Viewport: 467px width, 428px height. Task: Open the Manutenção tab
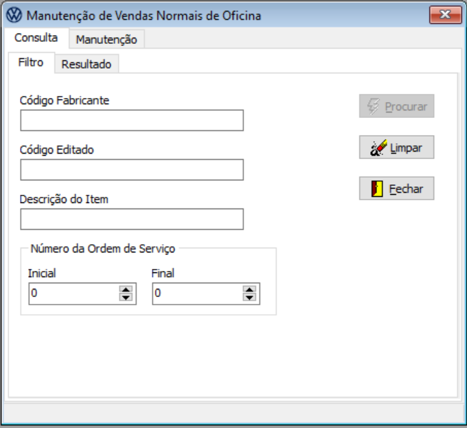(x=106, y=40)
